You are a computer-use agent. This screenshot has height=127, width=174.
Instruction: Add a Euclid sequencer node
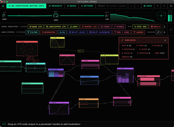coord(156,27)
